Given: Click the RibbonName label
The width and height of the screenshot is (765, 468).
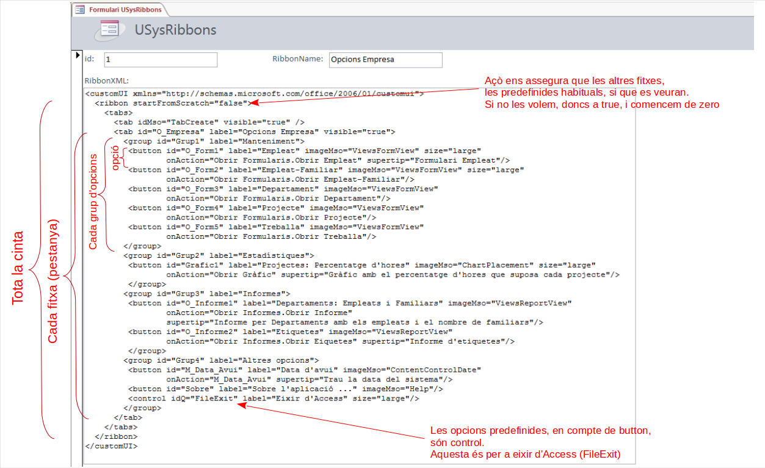Looking at the screenshot, I should [x=297, y=59].
